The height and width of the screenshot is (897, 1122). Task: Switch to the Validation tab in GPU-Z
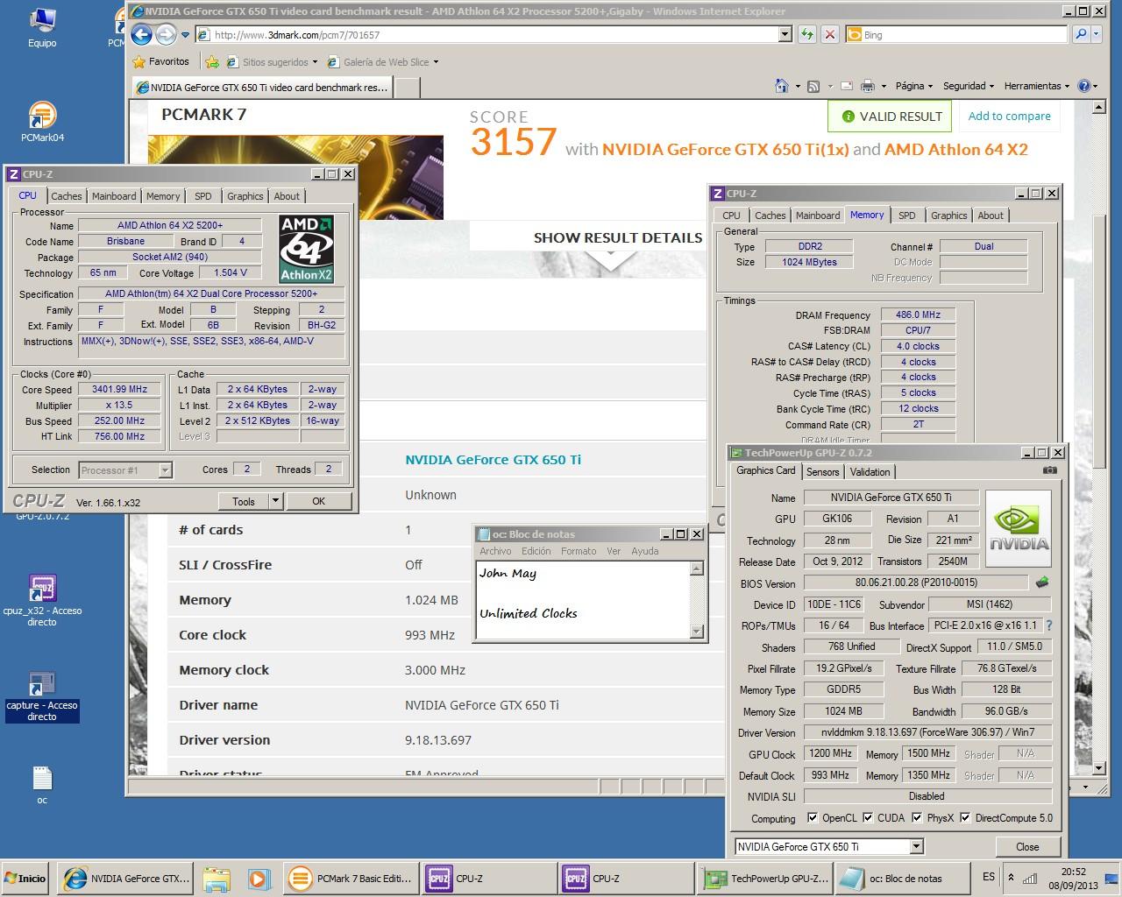tap(870, 472)
